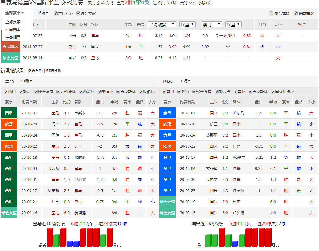Toggle 西甲 checkbox in 皇马 filters
The height and width of the screenshot is (251, 319).
[x=6, y=92]
